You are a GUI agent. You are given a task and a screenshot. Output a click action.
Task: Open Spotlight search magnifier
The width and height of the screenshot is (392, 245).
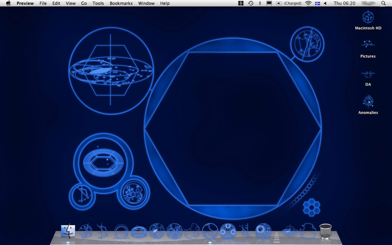point(383,3)
